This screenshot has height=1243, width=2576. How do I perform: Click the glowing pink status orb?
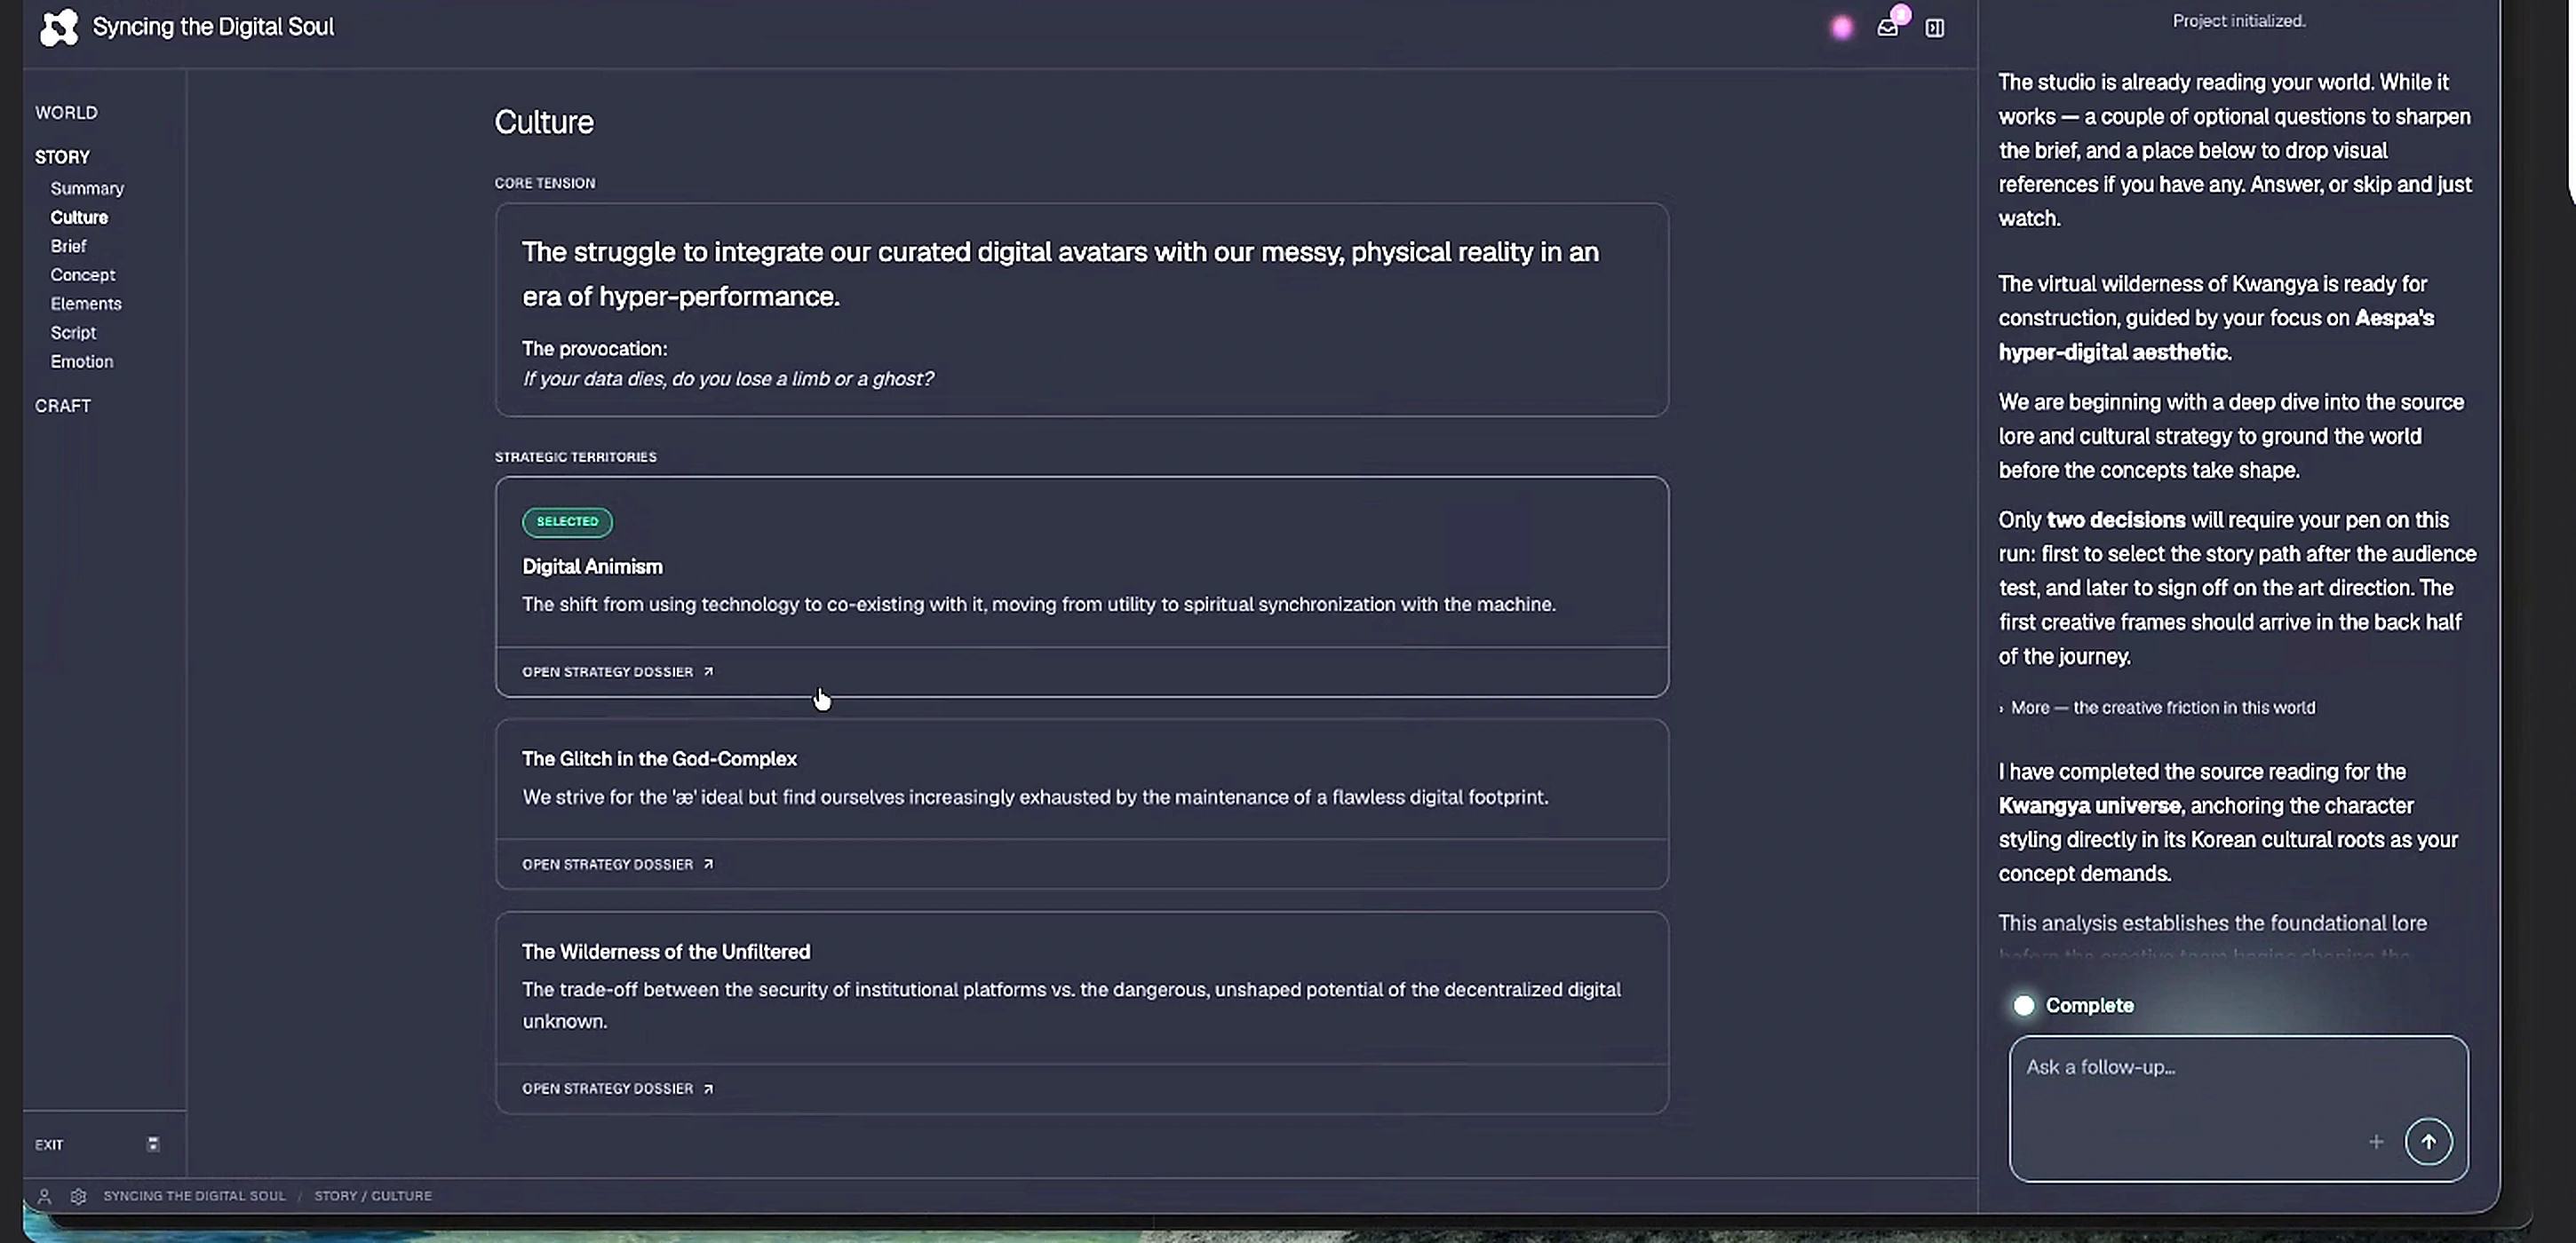[1842, 28]
